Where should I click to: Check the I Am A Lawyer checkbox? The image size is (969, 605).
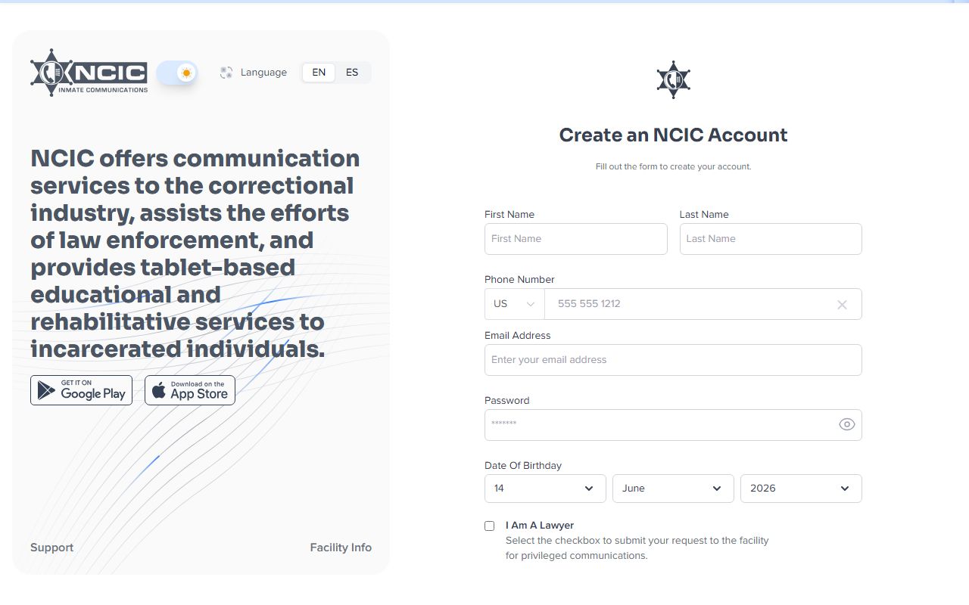pos(490,526)
